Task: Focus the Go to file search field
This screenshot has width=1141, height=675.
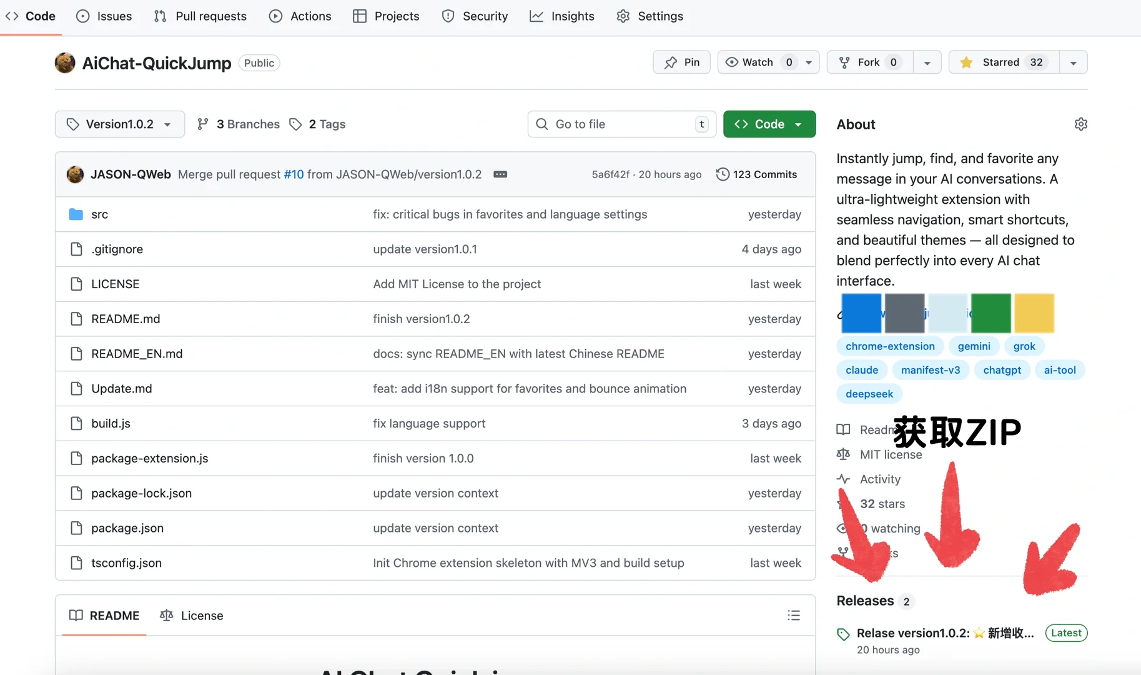Action: pyautogui.click(x=621, y=124)
